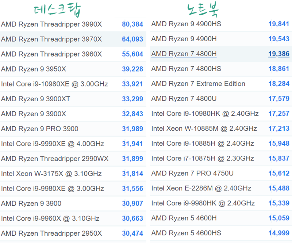Click score 19,543
This screenshot has height=243, width=292.
(279, 39)
